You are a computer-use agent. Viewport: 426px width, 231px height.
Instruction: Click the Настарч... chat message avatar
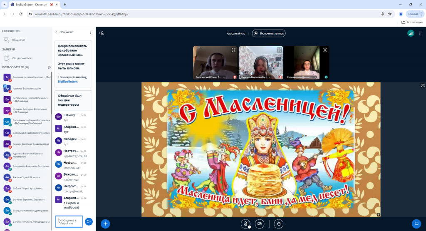(58, 152)
